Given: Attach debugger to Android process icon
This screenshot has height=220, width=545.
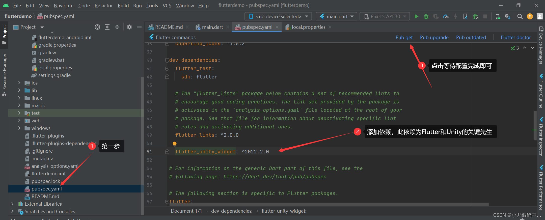Looking at the screenshot, I should pos(476,16).
